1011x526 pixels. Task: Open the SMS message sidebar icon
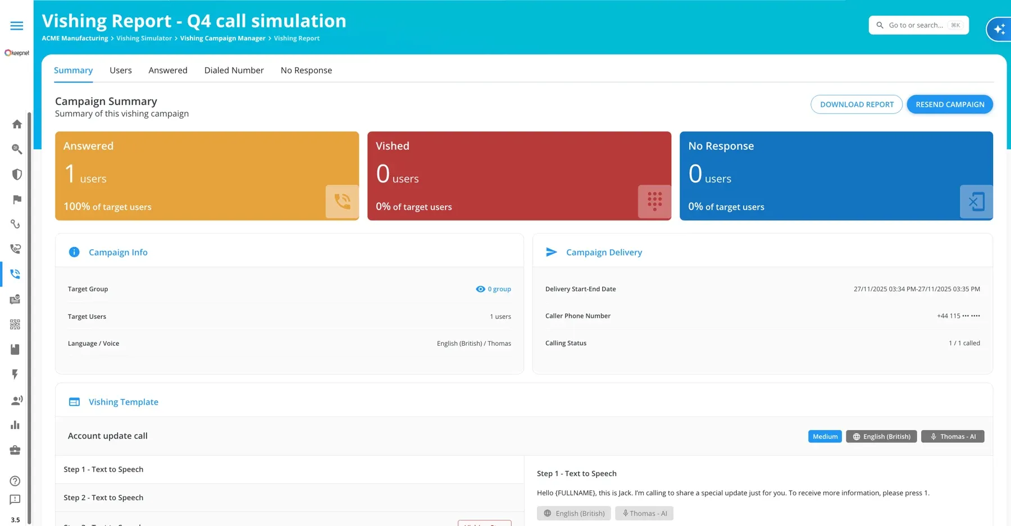pos(15,299)
